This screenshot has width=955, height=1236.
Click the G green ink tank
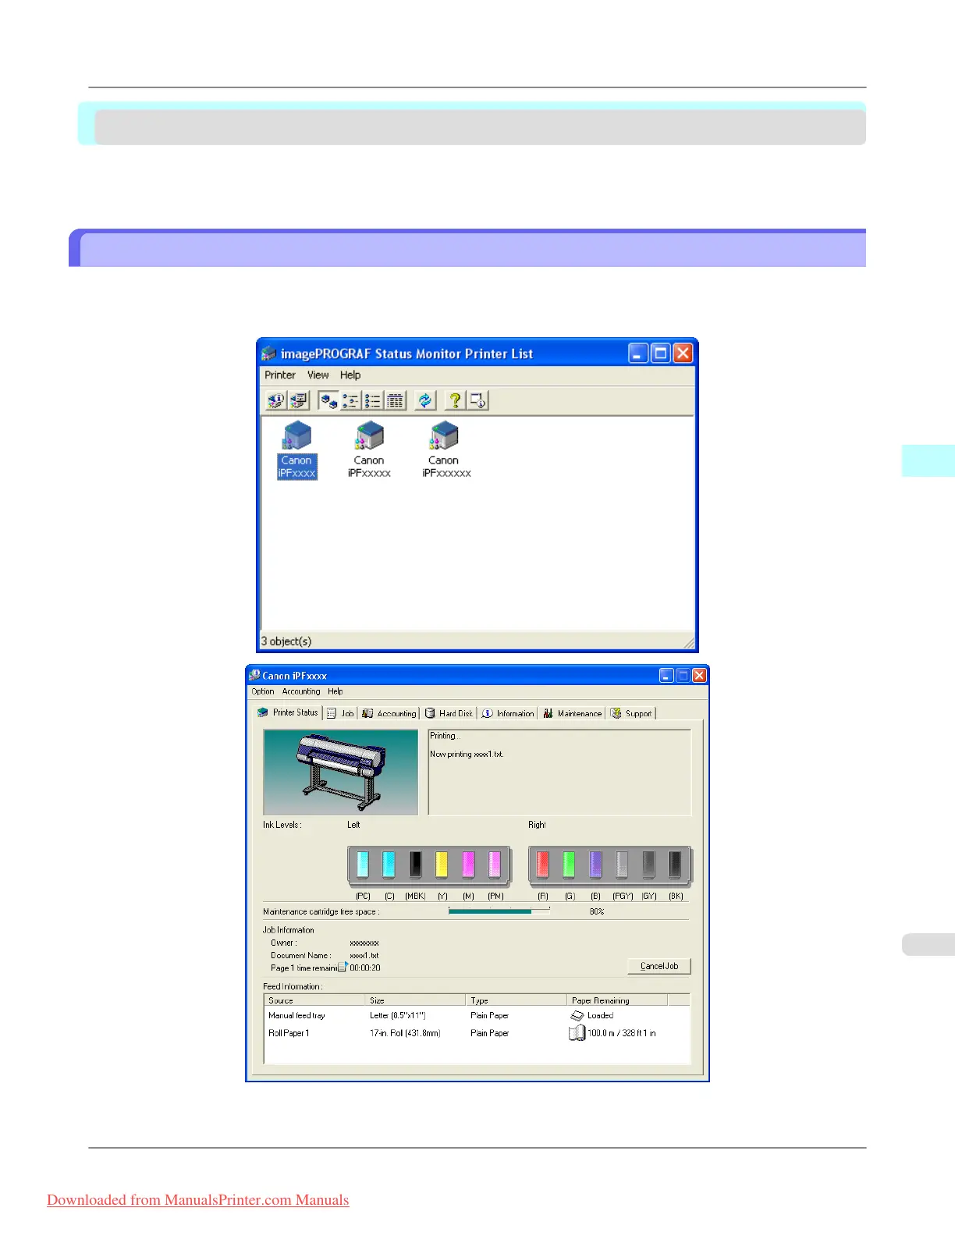[x=570, y=865]
